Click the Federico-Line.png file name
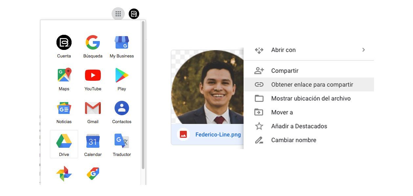 coord(218,135)
